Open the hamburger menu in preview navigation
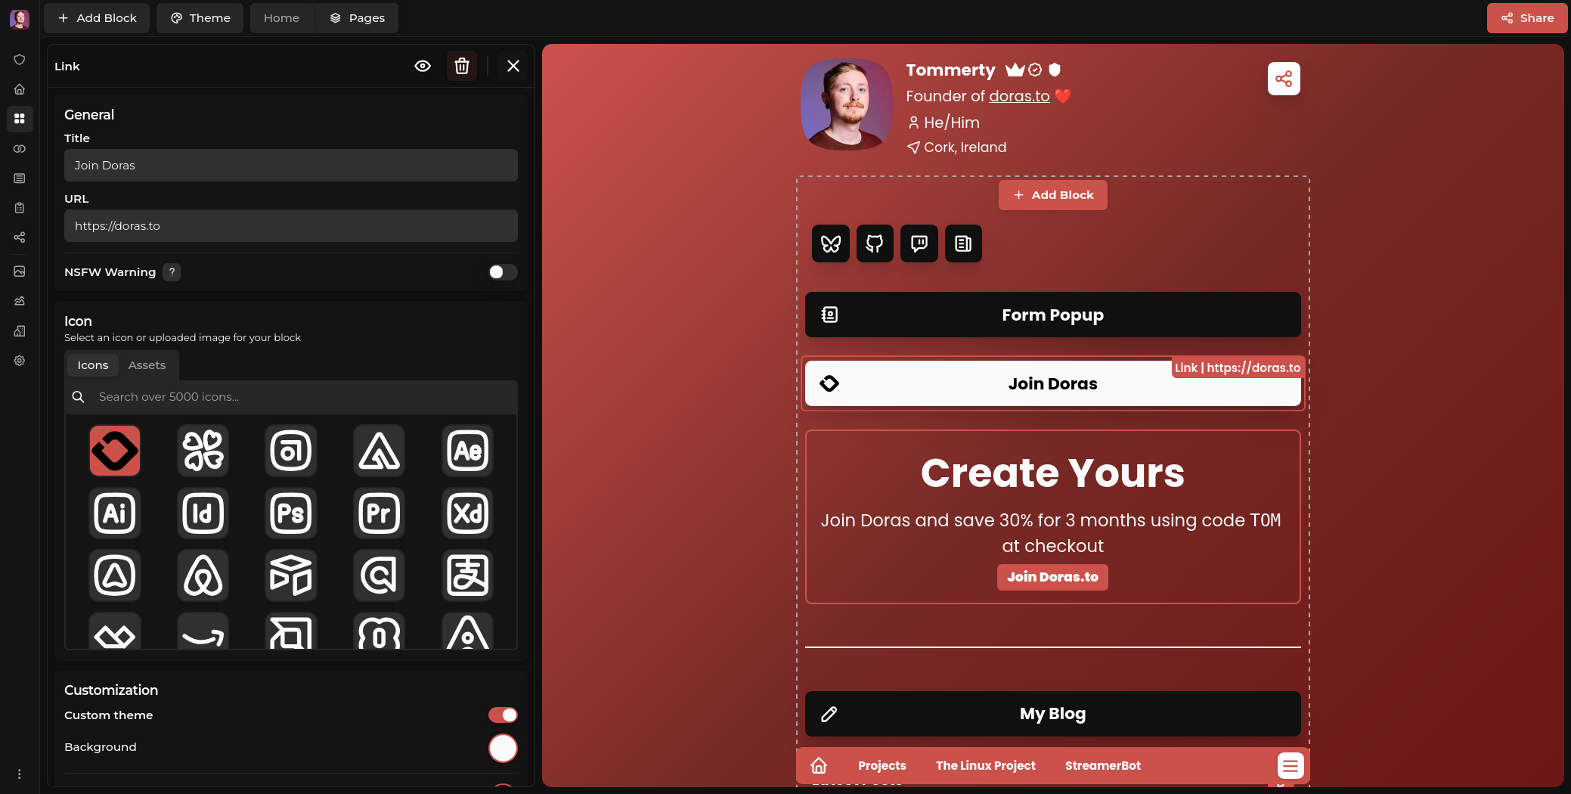1571x794 pixels. [x=1291, y=765]
